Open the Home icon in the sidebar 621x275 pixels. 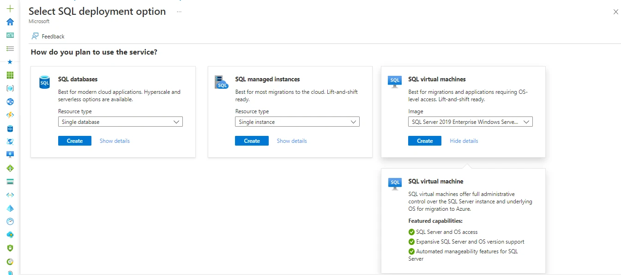coord(10,21)
